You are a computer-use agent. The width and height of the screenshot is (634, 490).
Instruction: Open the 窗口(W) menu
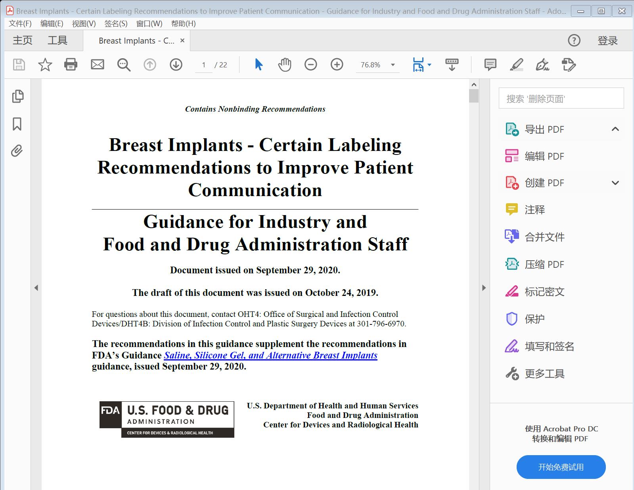tap(149, 24)
